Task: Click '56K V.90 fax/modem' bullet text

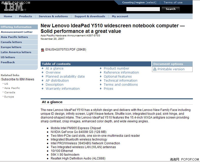Action: pyautogui.click(x=65, y=155)
